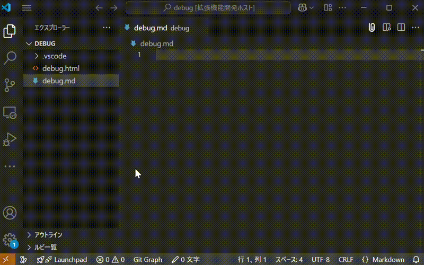The height and width of the screenshot is (265, 424).
Task: Split the editor right
Action: 401,28
